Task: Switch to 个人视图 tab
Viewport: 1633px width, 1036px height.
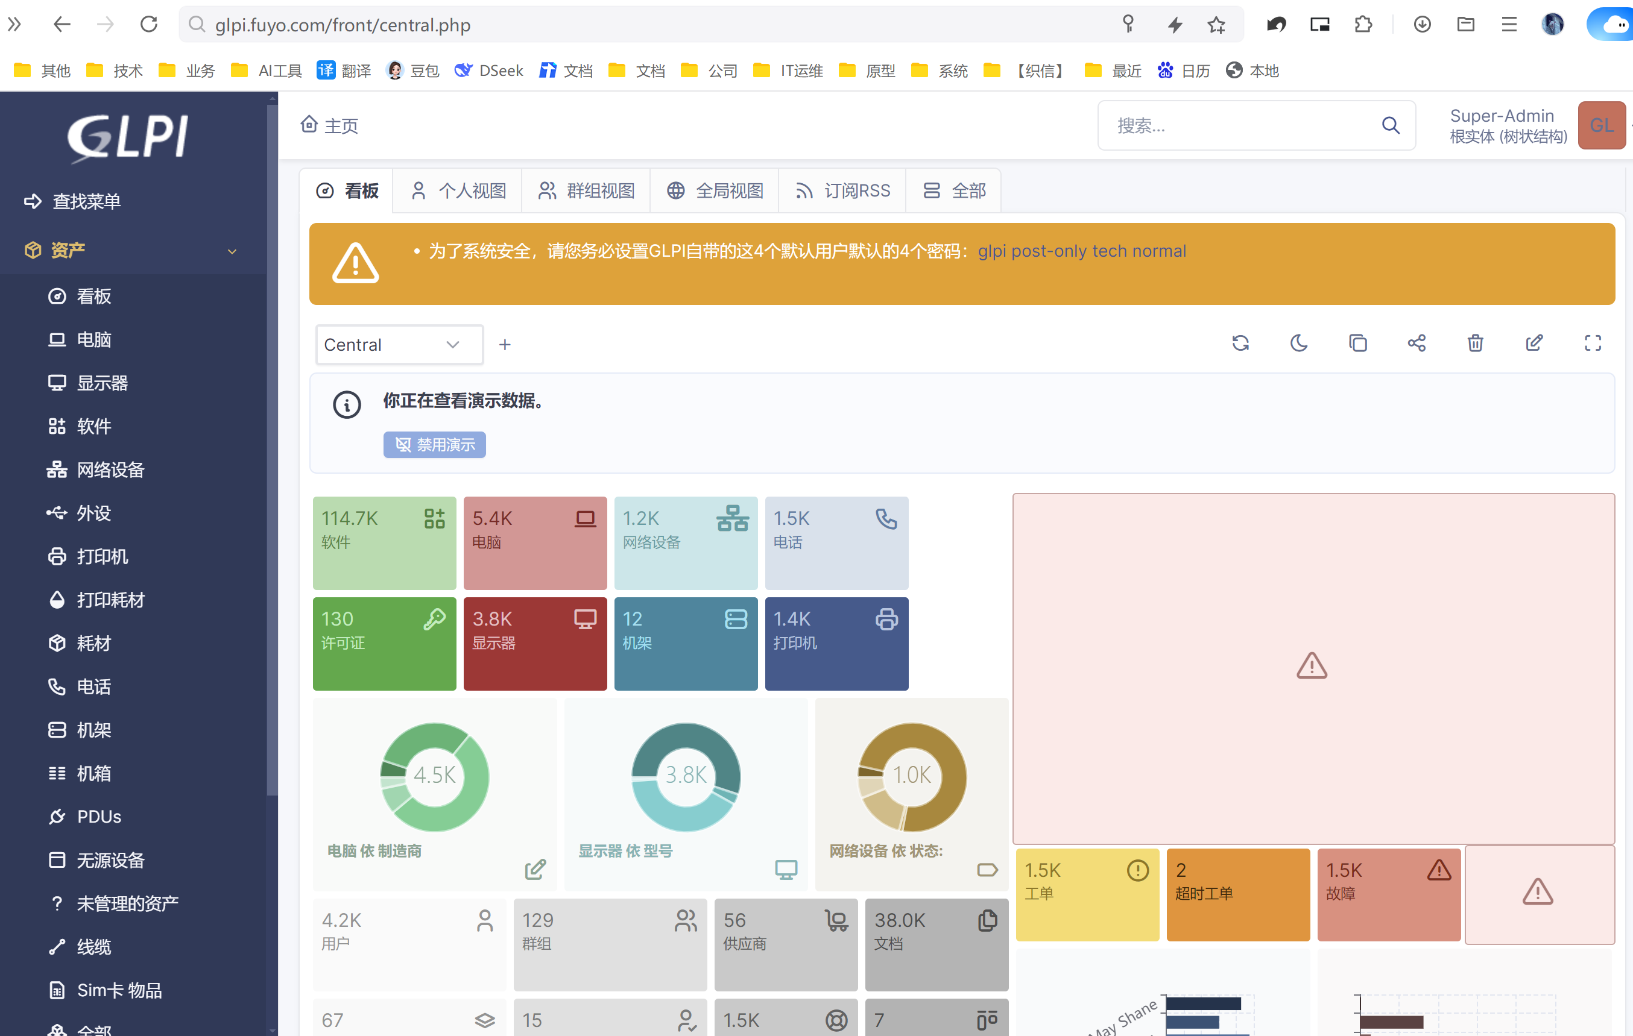Action: [x=458, y=191]
